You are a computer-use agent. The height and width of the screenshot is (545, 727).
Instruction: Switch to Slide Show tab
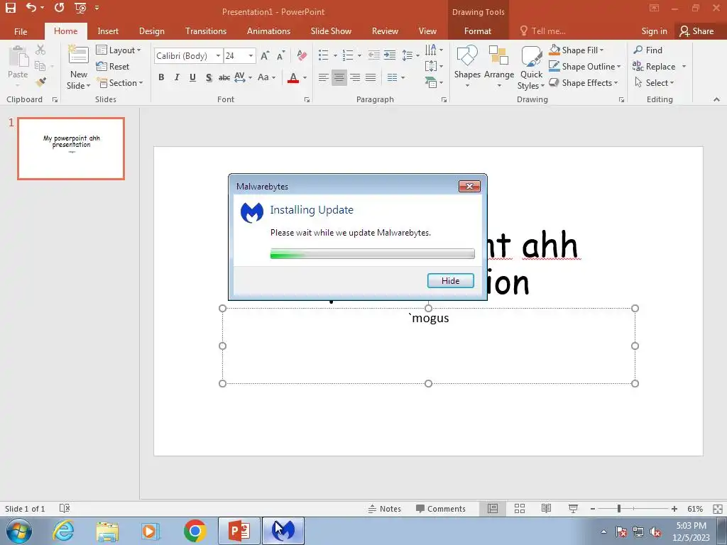tap(331, 31)
